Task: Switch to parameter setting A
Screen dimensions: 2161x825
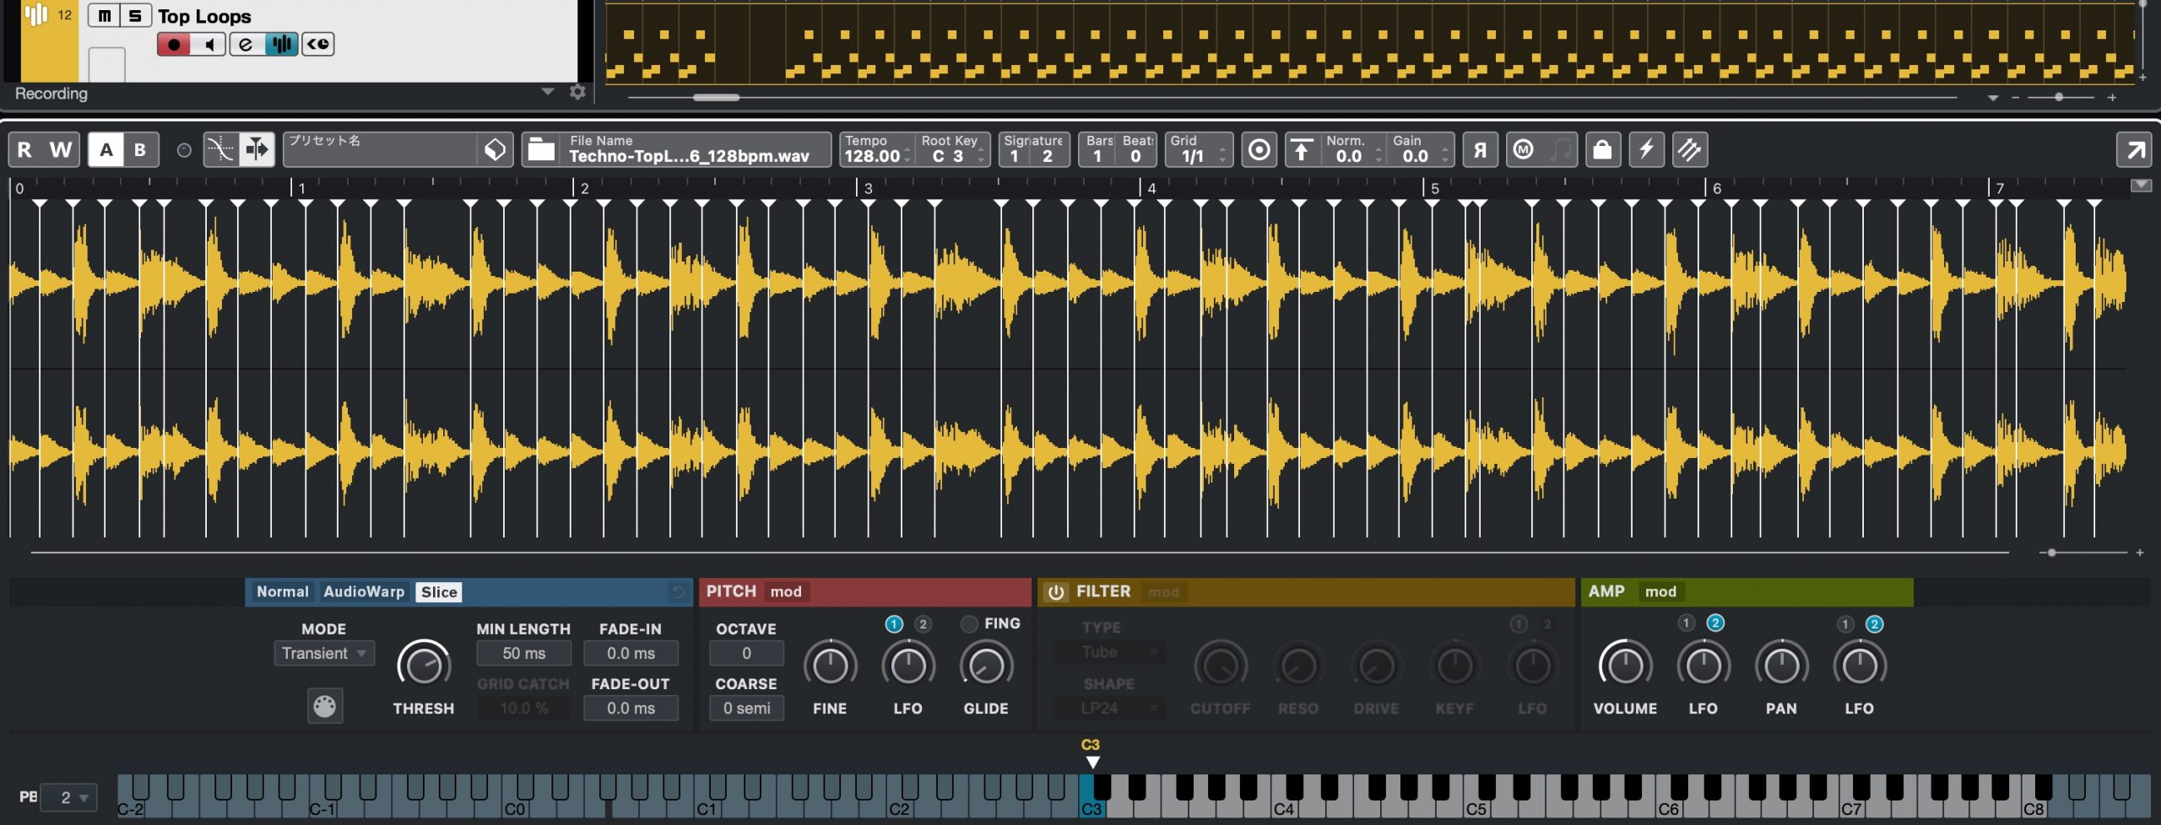Action: tap(106, 150)
